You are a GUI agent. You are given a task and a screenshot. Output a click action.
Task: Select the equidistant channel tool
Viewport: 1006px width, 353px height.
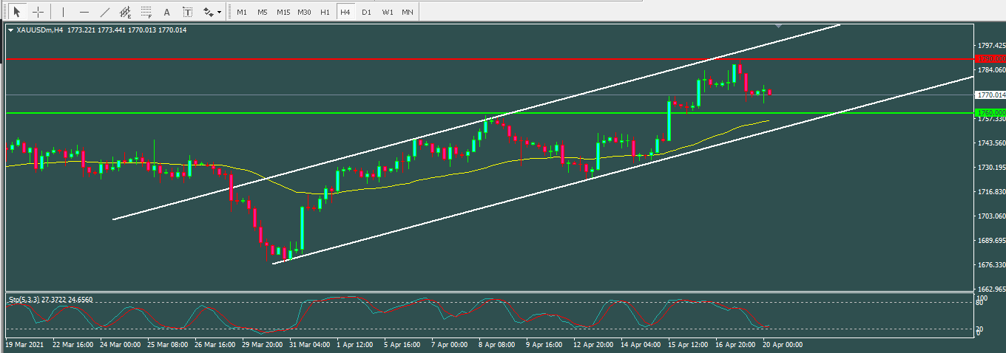coord(126,12)
